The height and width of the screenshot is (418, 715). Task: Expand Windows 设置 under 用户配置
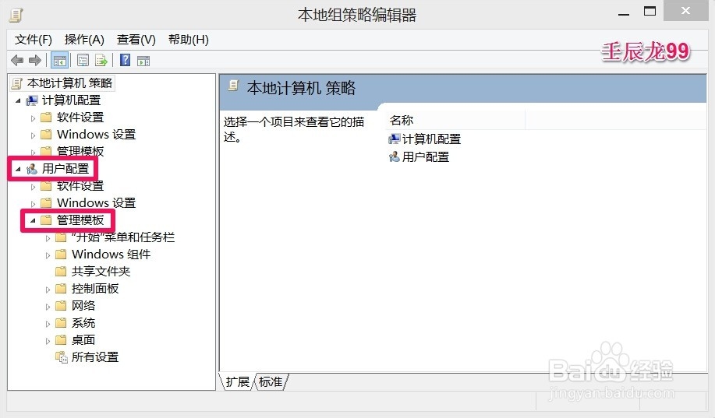(33, 203)
